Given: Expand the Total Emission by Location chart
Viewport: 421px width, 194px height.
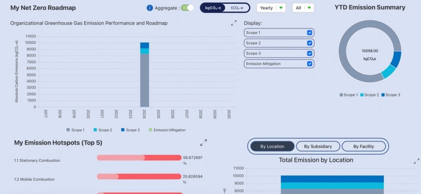Looking at the screenshot, I should (x=416, y=162).
